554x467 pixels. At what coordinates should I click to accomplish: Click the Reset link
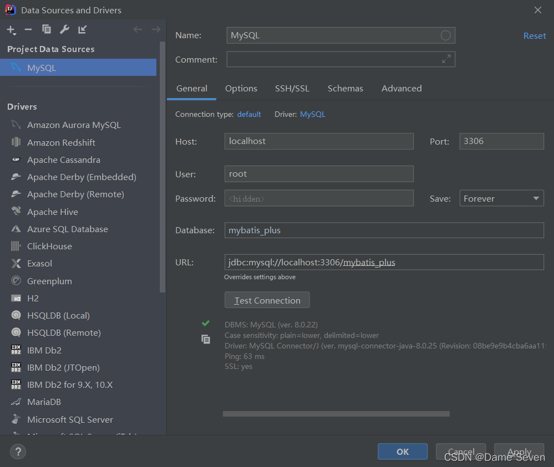(534, 35)
